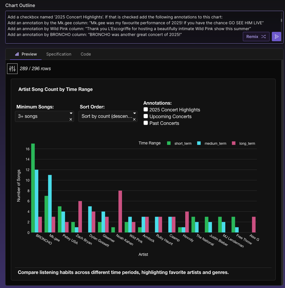Click the 'Wild Pink' axis label
The width and height of the screenshot is (285, 288).
point(136,239)
